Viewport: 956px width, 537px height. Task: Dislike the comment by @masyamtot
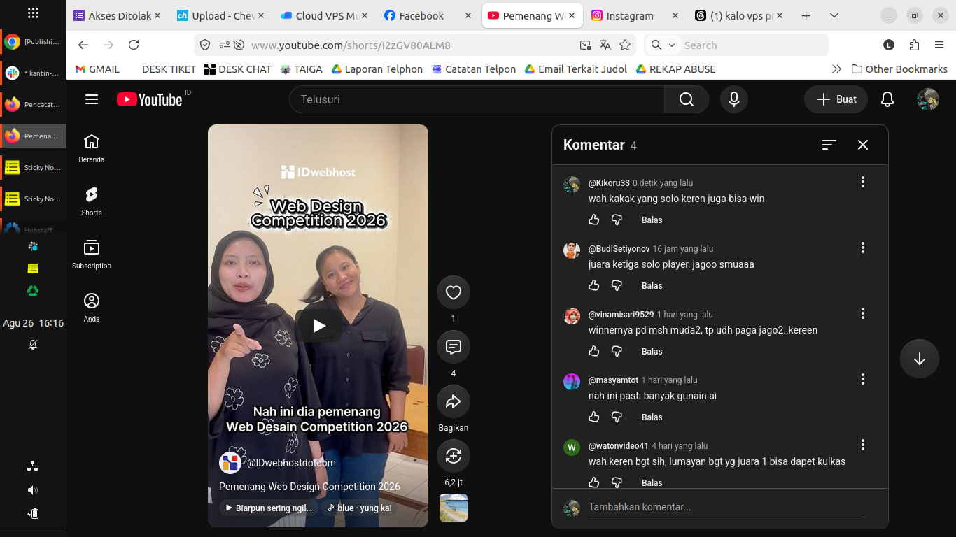[617, 417]
